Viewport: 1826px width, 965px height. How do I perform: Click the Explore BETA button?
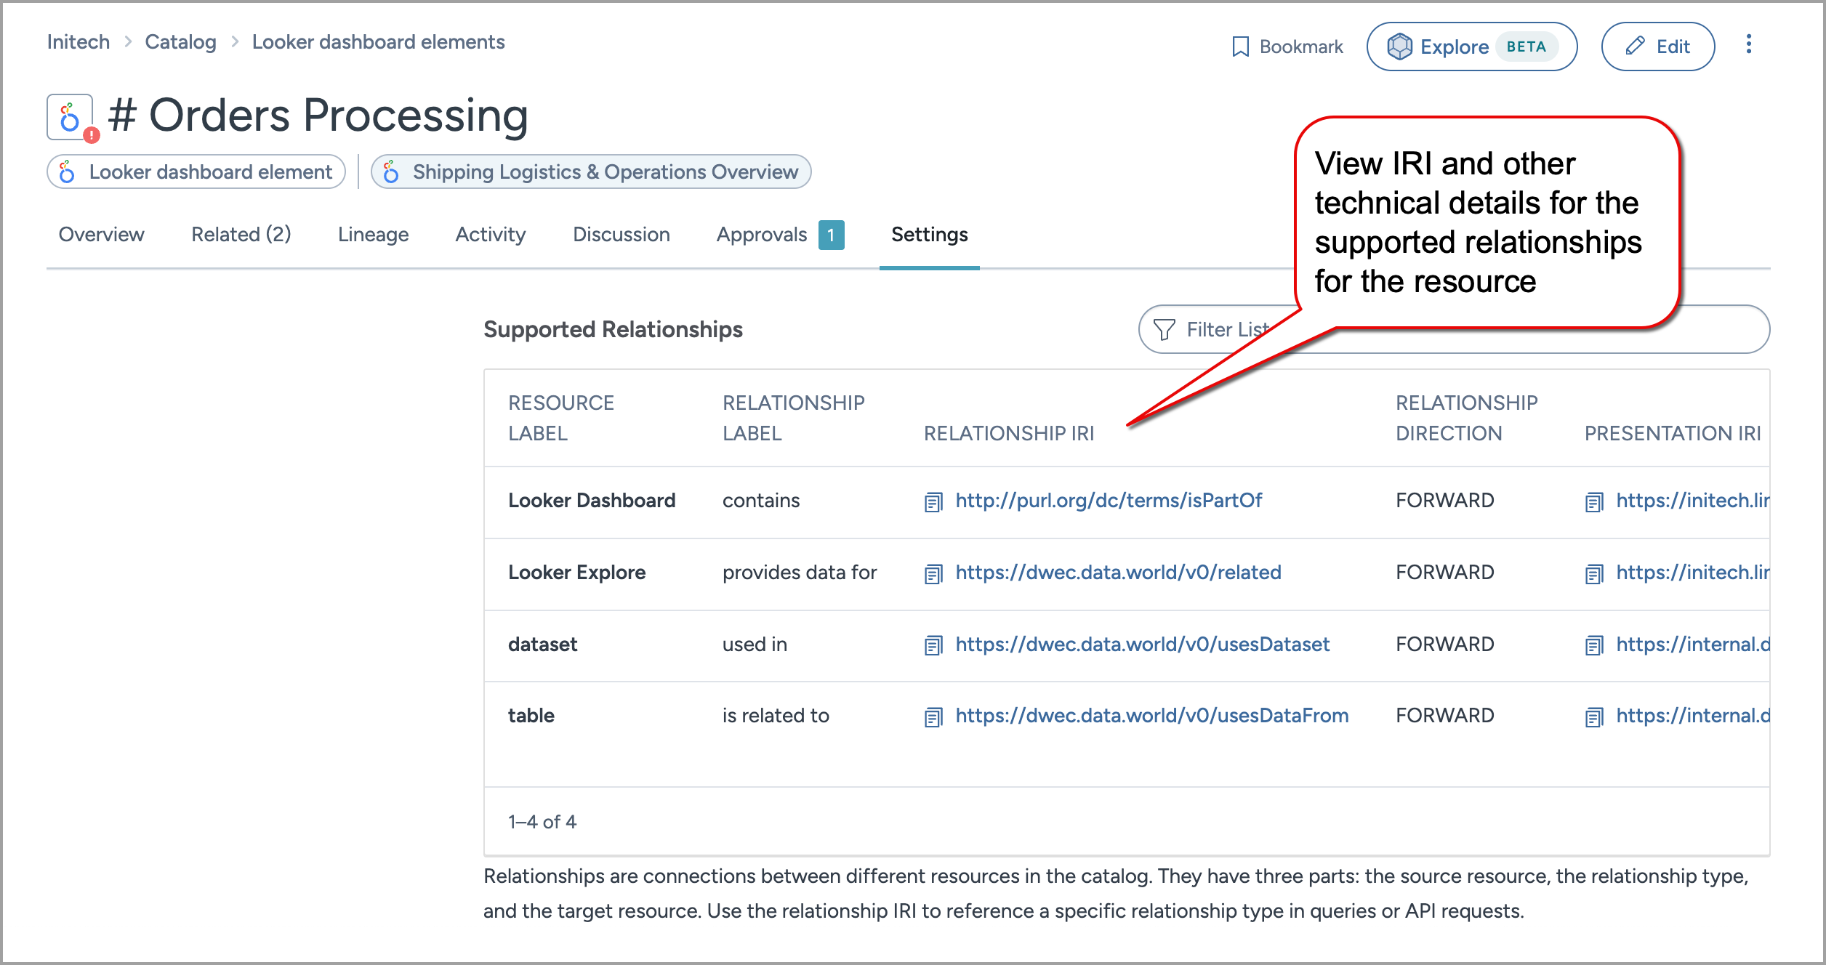click(1471, 47)
